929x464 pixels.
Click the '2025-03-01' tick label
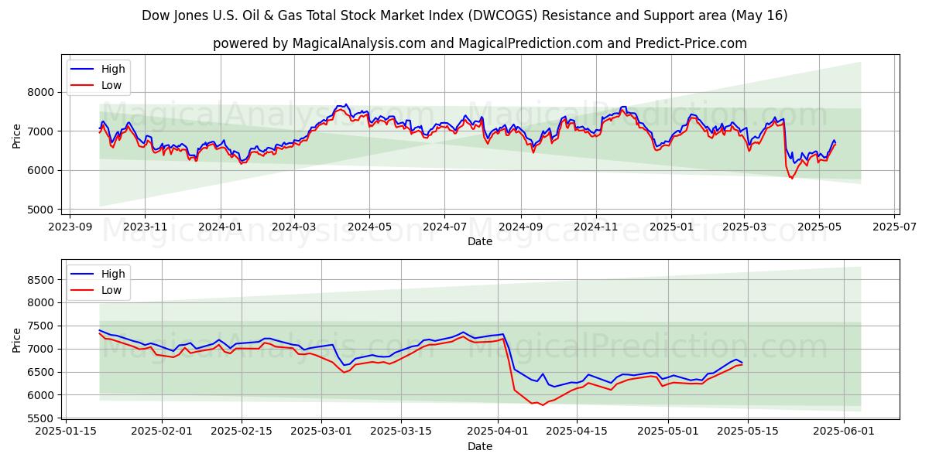pos(321,432)
